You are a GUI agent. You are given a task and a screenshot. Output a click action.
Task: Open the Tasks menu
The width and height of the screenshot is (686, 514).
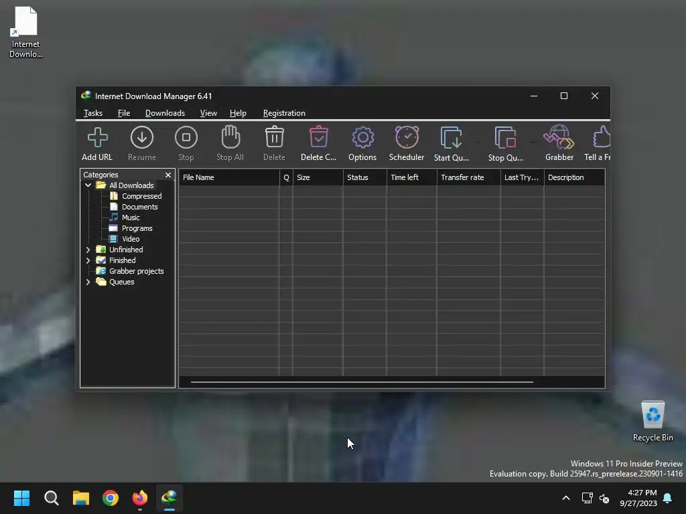pyautogui.click(x=92, y=112)
